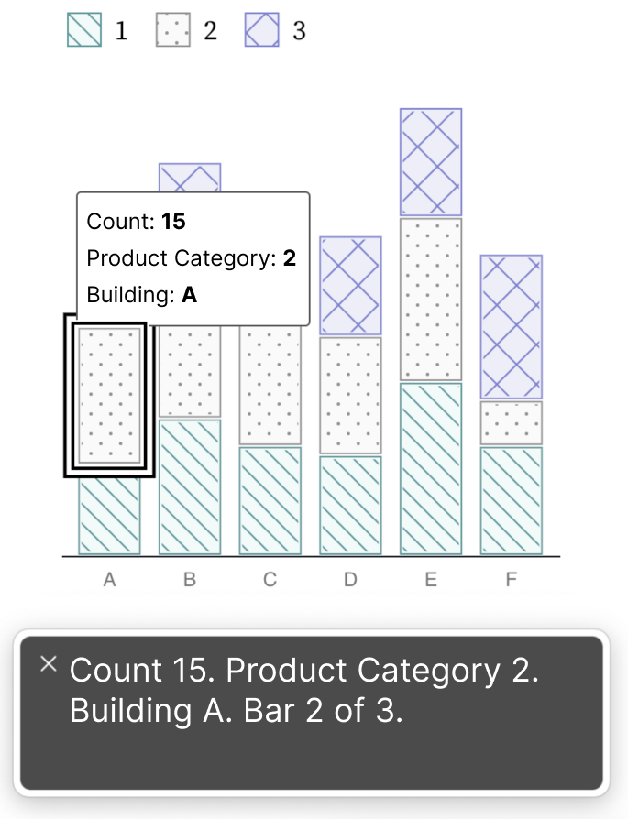This screenshot has height=819, width=628.
Task: Select the small dotted category 2 bar for F
Action: (512, 423)
